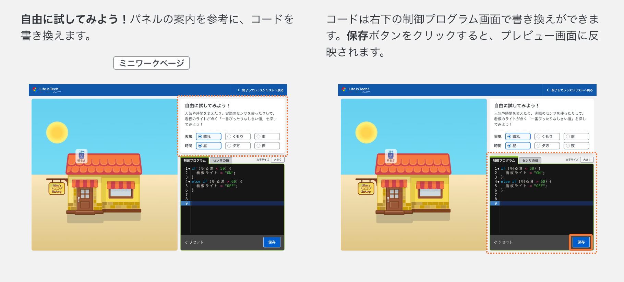Click the 明るさ sensor icon in left screenshot
The image size is (624, 282).
tap(81, 156)
